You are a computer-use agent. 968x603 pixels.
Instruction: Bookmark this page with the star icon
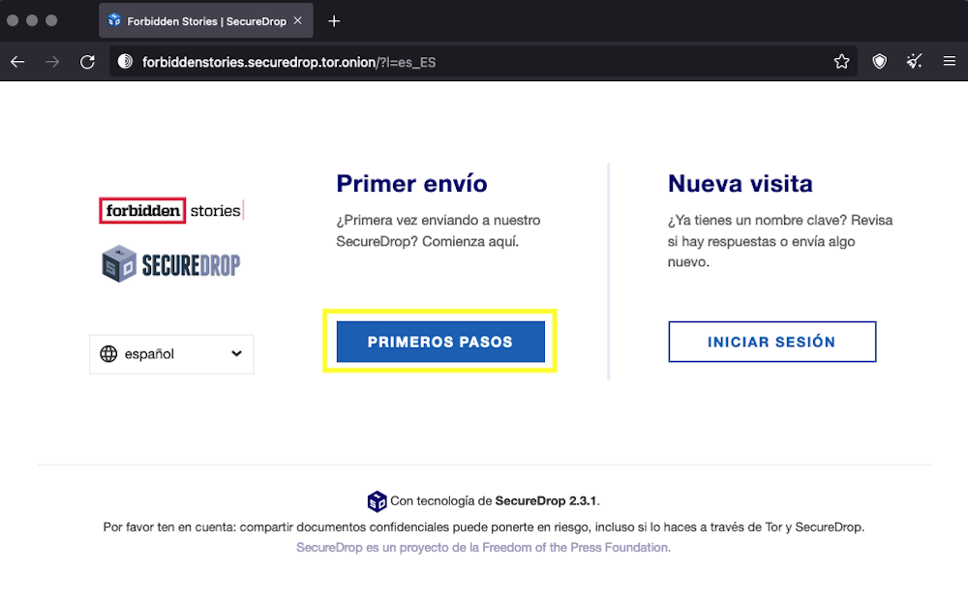[x=841, y=62]
